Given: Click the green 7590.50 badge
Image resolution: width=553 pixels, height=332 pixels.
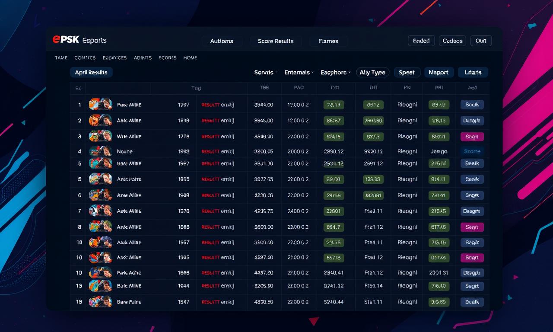Looking at the screenshot, I should pyautogui.click(x=374, y=121).
